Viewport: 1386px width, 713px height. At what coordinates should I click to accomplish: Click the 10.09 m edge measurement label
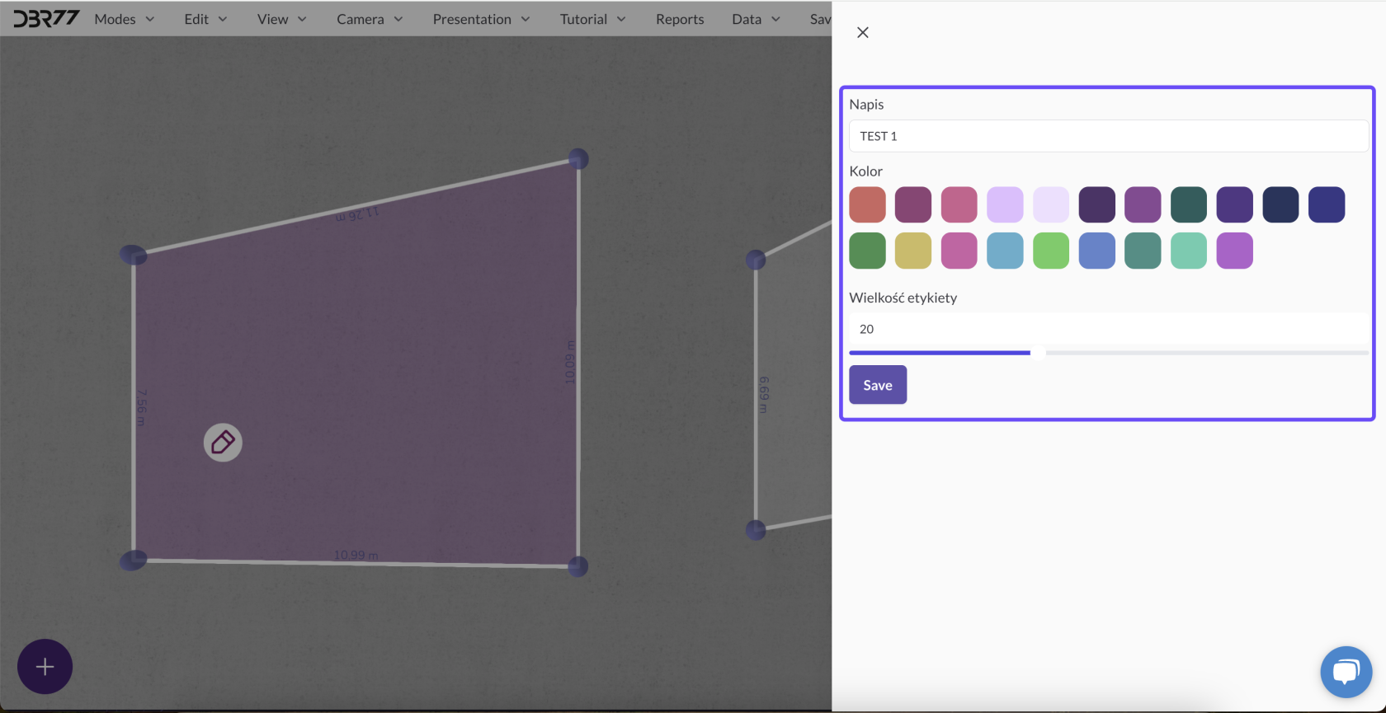pos(569,362)
